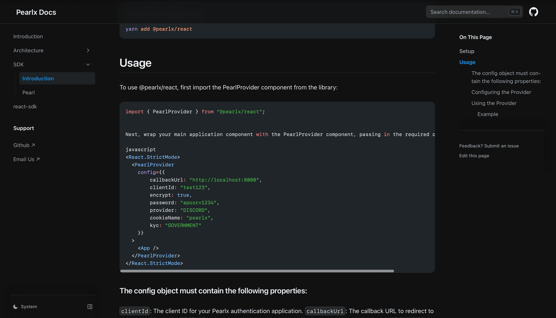
Task: Open the highlighted SDK Introduction item
Action: click(57, 78)
